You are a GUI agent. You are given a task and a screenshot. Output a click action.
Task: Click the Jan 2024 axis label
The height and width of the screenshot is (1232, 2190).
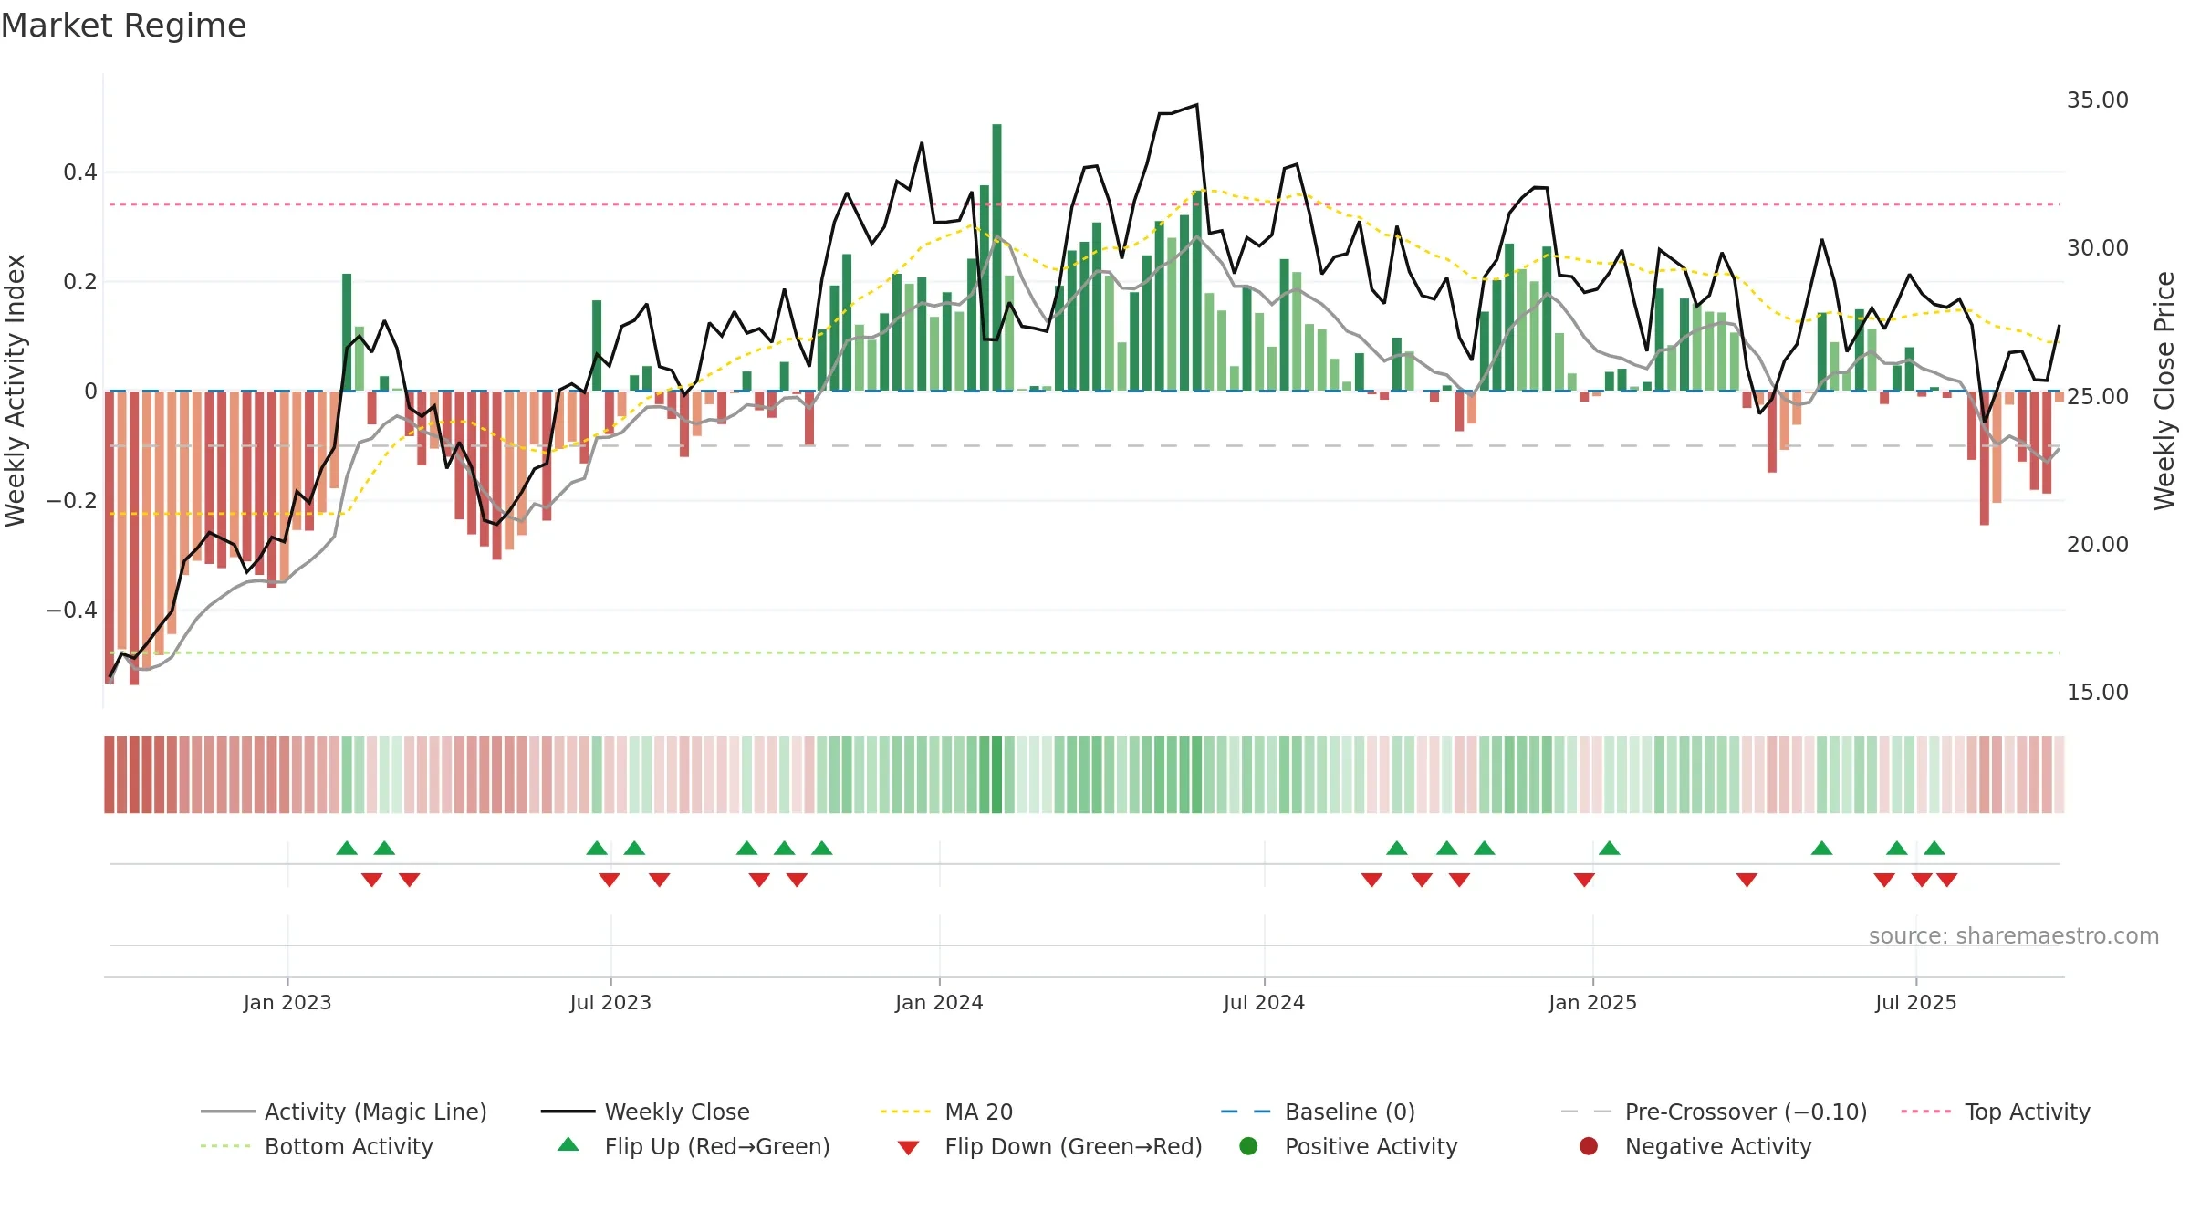point(939,1002)
